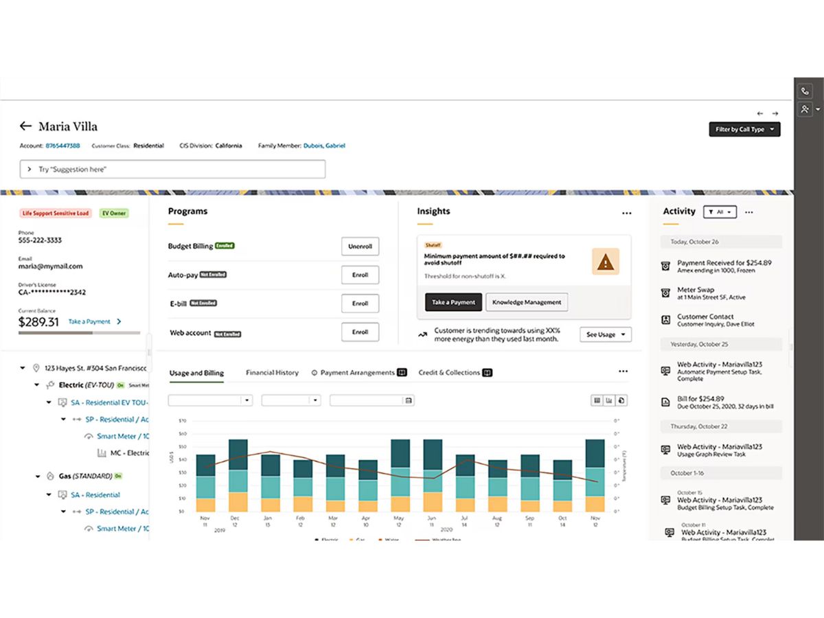824x618 pixels.
Task: Open the Activity All filter dropdown
Action: tap(720, 212)
